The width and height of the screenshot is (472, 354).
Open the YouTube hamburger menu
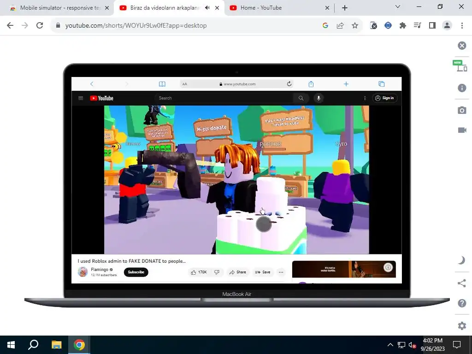81,98
